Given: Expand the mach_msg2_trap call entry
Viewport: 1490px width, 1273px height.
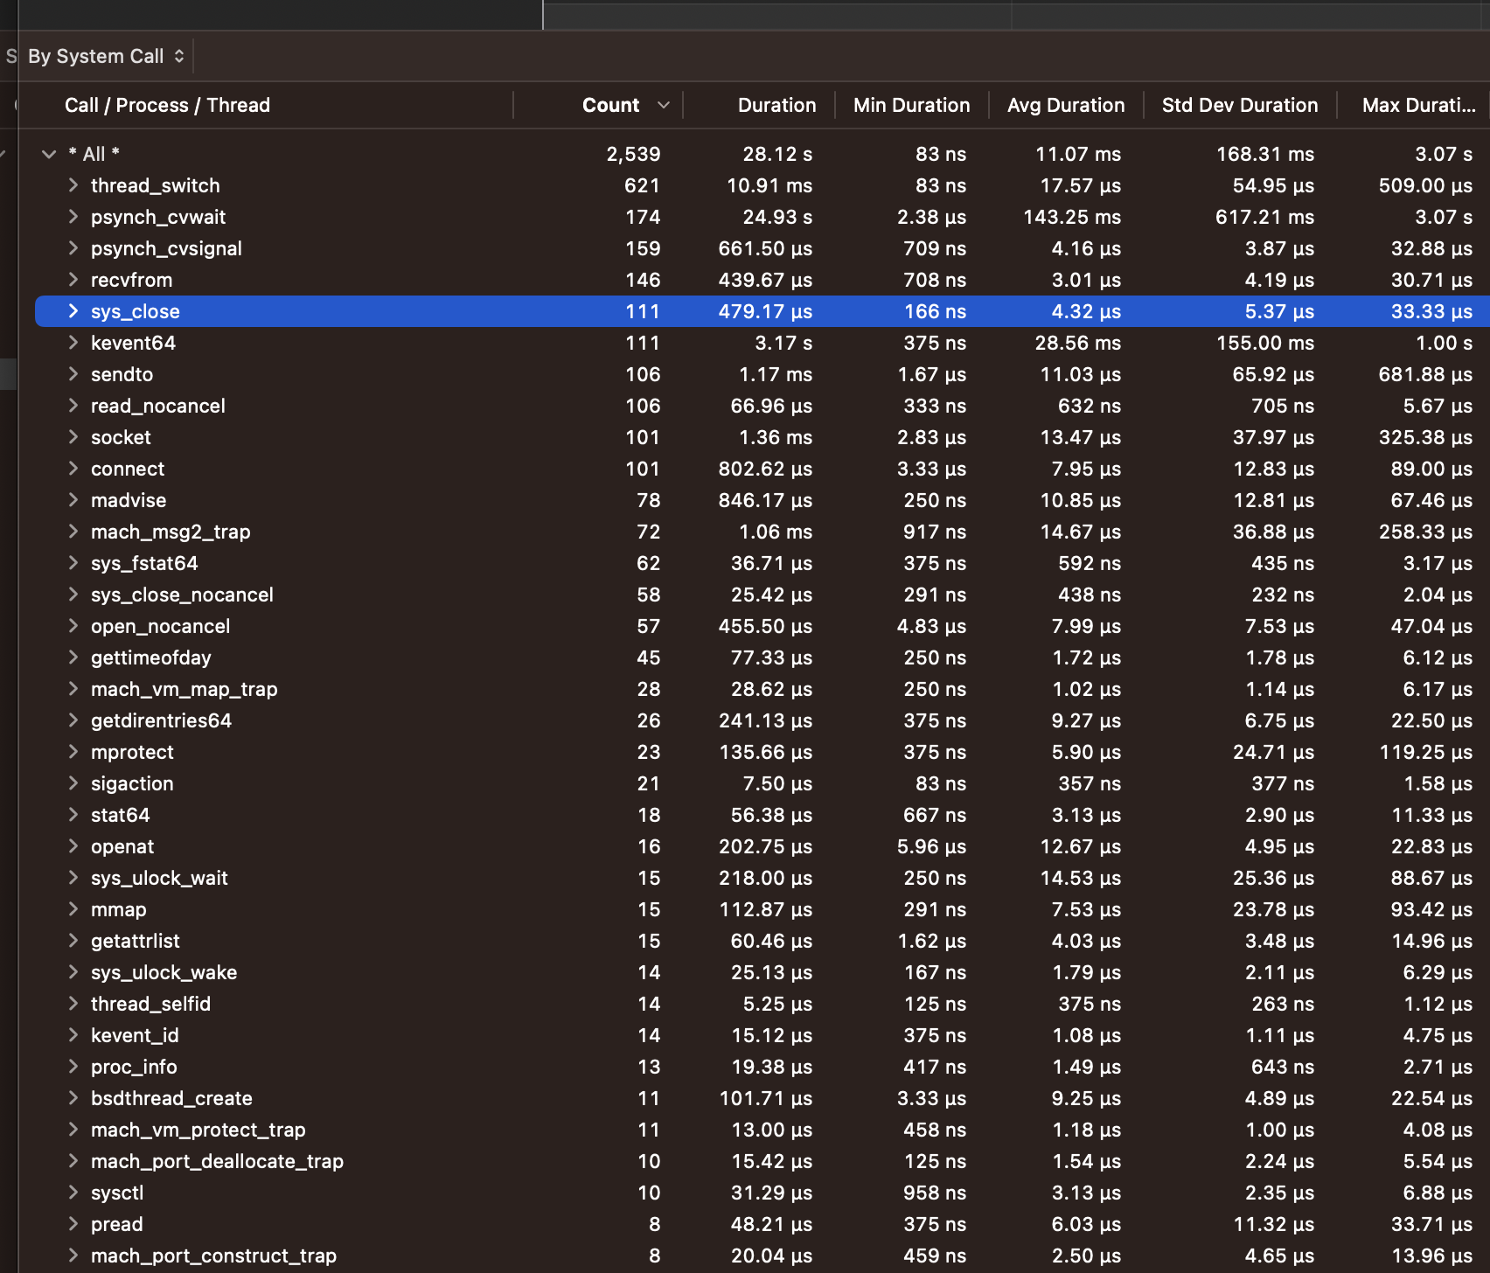Looking at the screenshot, I should pos(73,532).
